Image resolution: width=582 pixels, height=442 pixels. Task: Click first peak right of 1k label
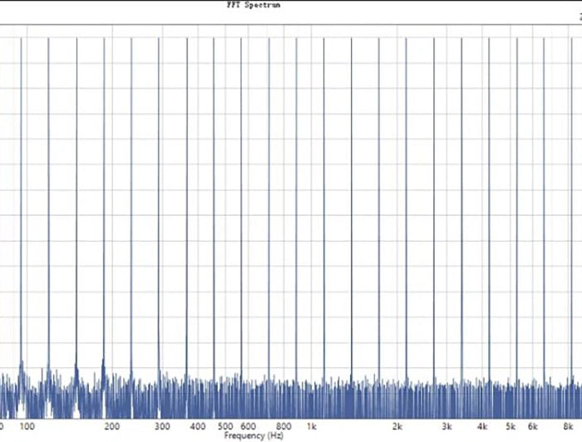pyautogui.click(x=324, y=208)
